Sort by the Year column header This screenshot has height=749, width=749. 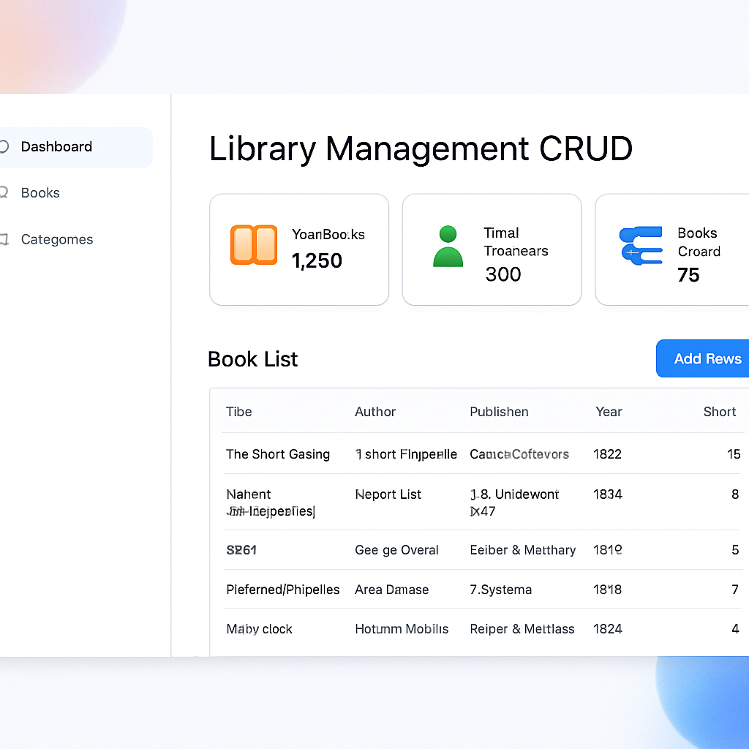coord(609,412)
